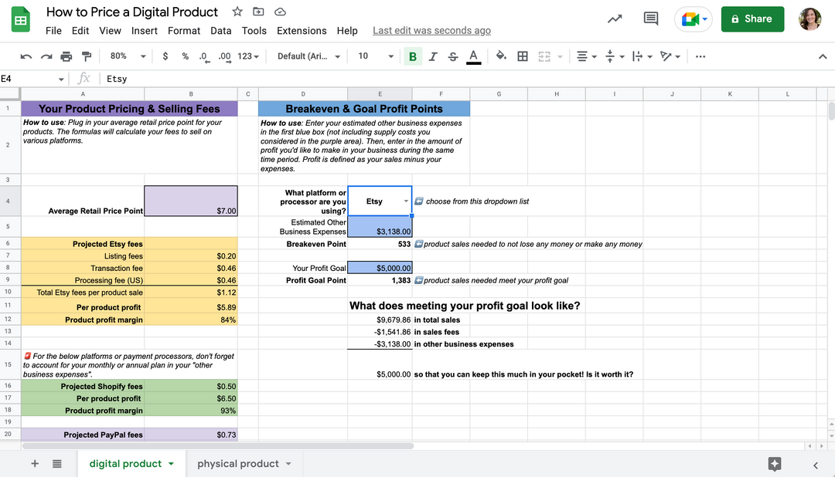Viewport: 835px width, 477px height.
Task: Open the Explore button at bottom right
Action: tap(775, 464)
